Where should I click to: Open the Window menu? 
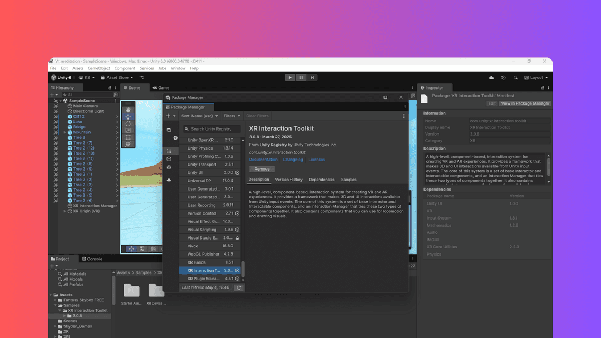(x=178, y=68)
